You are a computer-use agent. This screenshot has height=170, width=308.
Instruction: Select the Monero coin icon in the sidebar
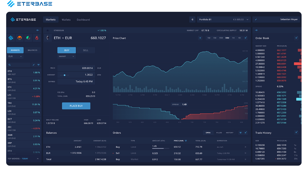click(19, 38)
